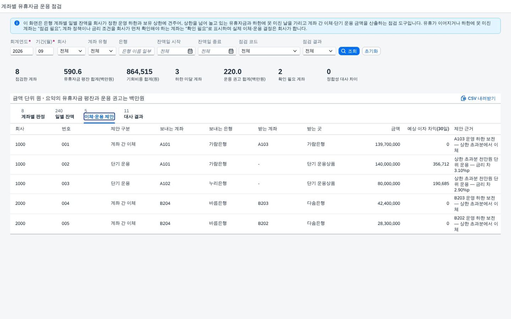
Task: Click the 28,300,000 amount cell
Action: pyautogui.click(x=389, y=224)
